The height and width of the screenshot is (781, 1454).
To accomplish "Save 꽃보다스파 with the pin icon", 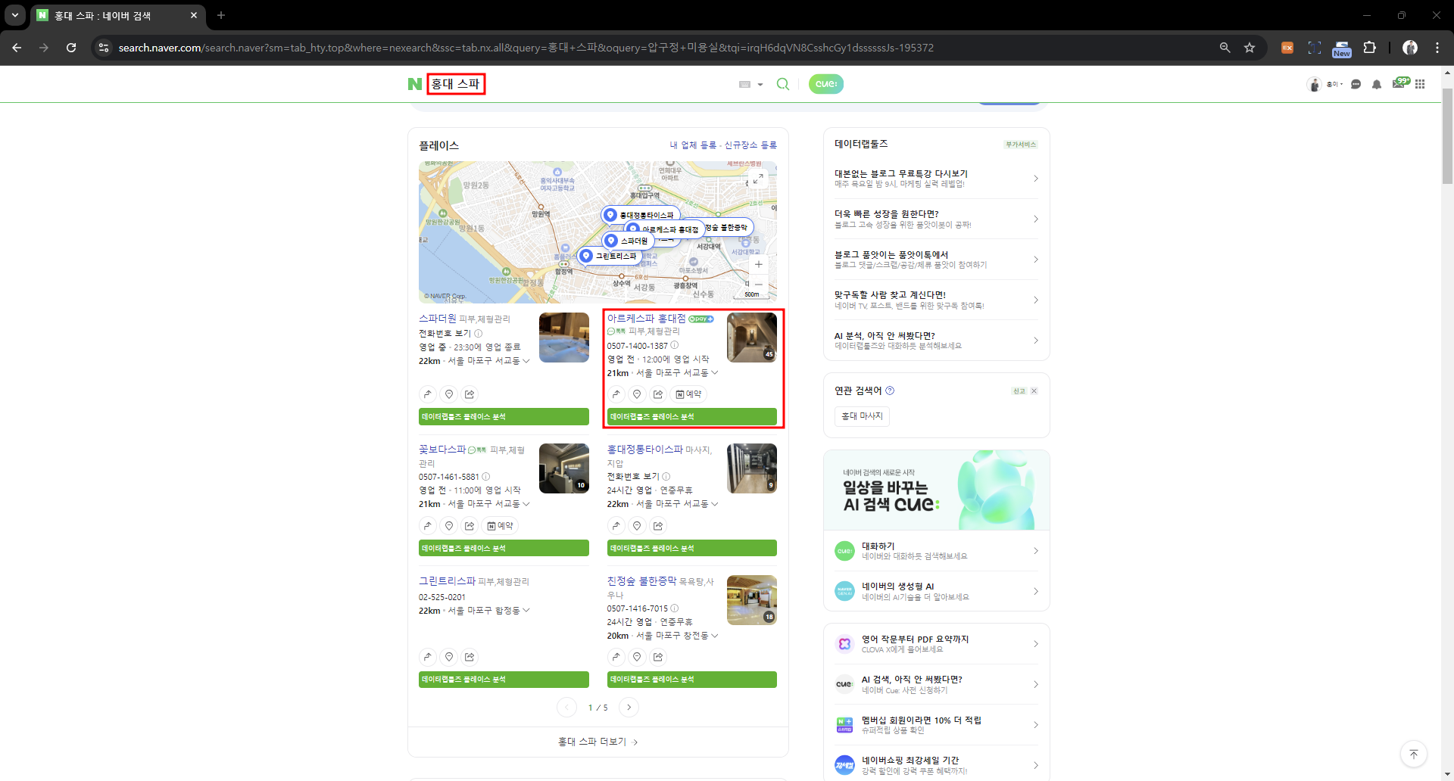I will click(449, 526).
